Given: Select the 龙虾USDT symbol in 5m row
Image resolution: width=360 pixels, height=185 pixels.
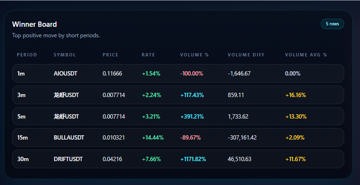Looking at the screenshot, I should click(x=66, y=117).
